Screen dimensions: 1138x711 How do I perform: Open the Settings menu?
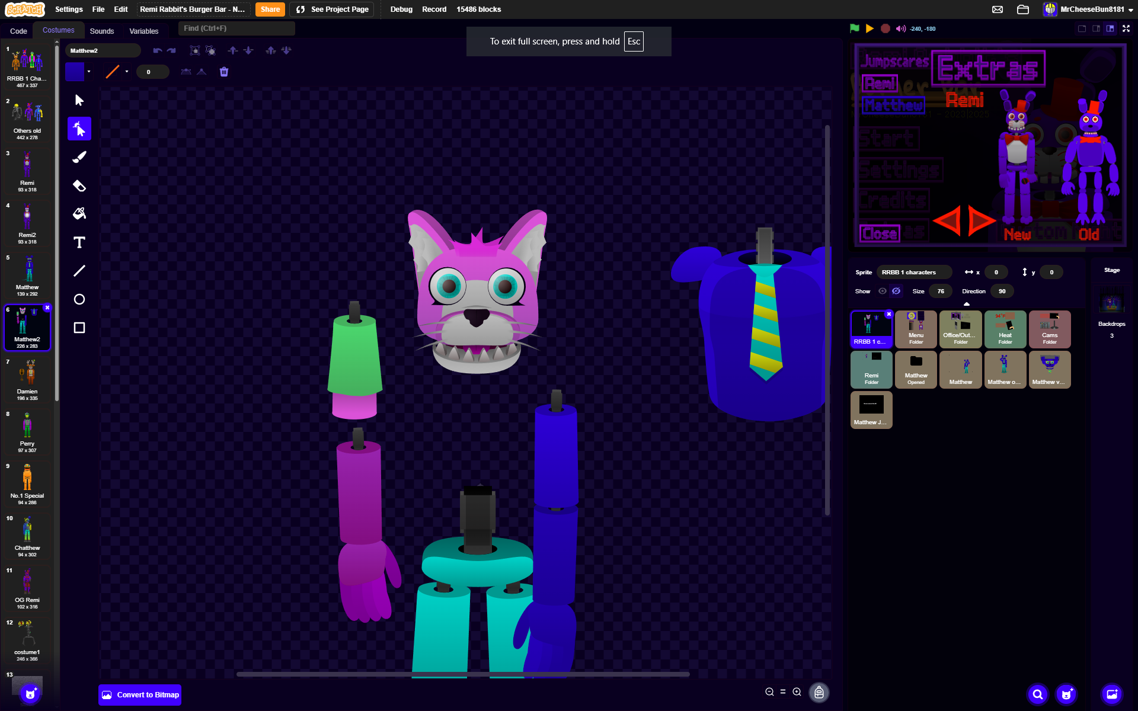[x=69, y=9]
